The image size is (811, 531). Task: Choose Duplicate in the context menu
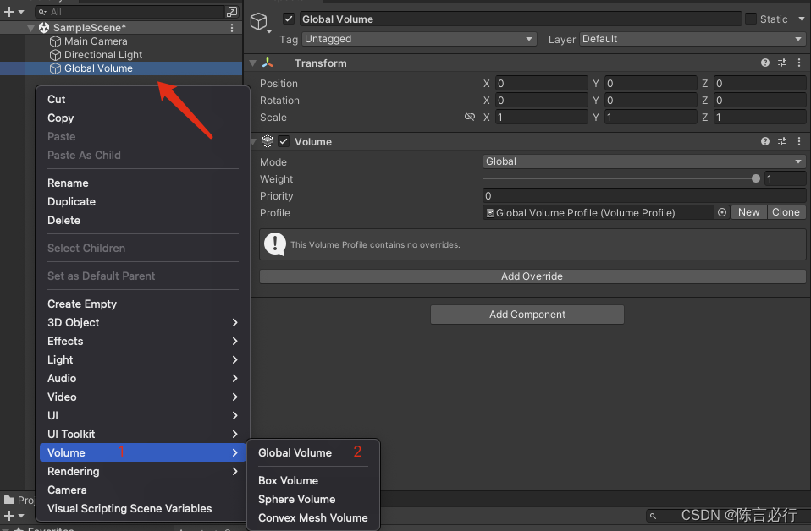click(71, 201)
